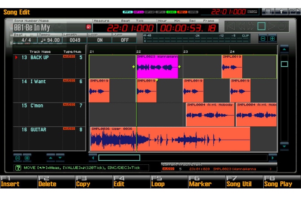Toggle the Loop ON field
Screen dimensions: 301x197
[x=99, y=40]
